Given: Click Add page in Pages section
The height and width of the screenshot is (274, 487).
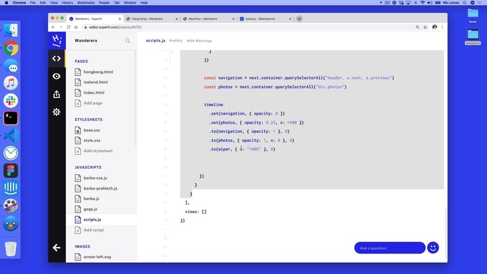Looking at the screenshot, I should (92, 103).
